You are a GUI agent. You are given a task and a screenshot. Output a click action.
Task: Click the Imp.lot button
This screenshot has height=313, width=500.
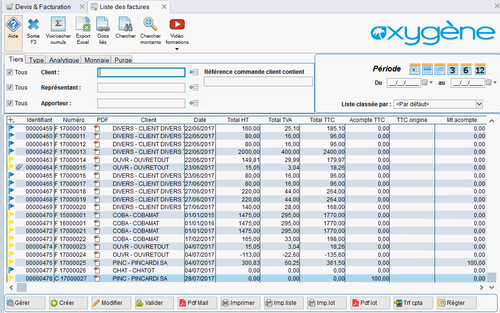pyautogui.click(x=327, y=303)
